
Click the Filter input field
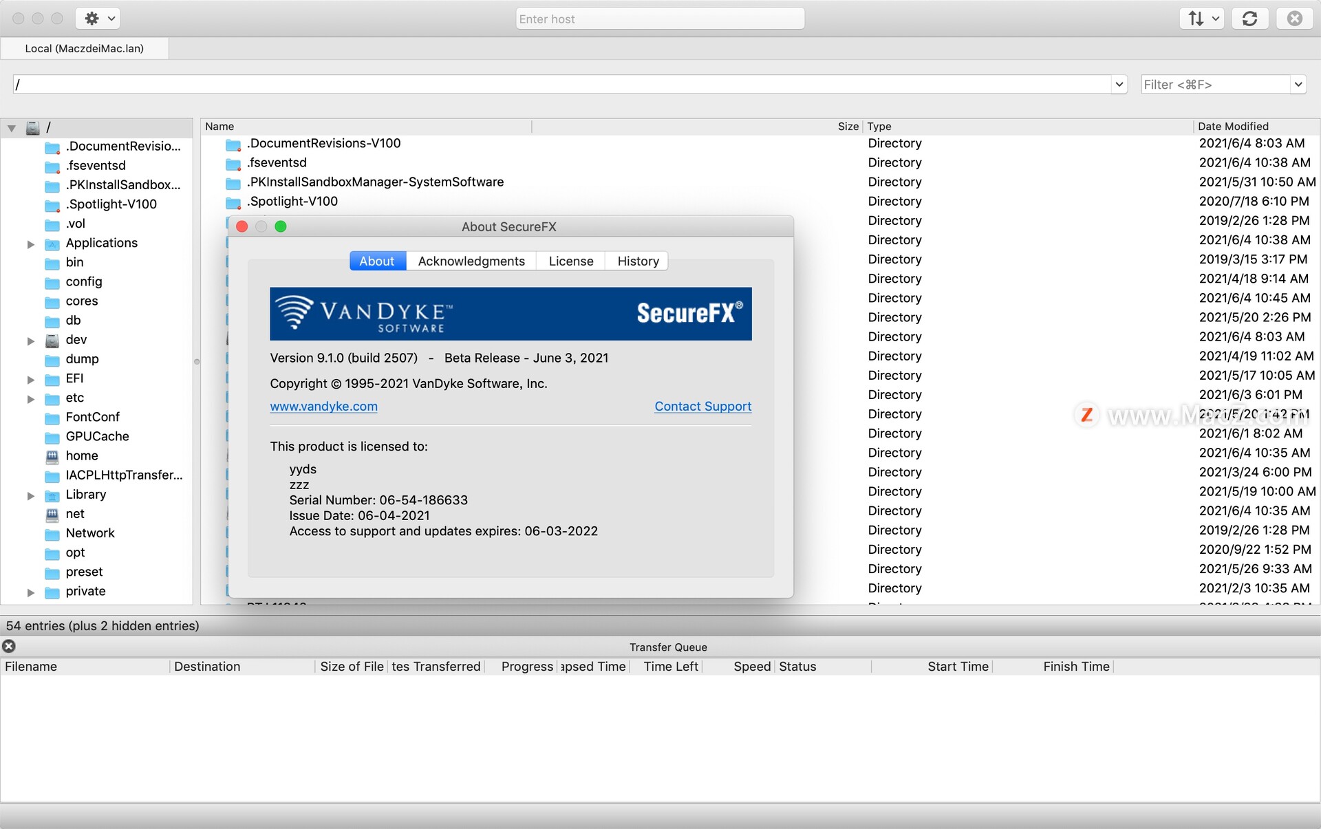click(1216, 85)
